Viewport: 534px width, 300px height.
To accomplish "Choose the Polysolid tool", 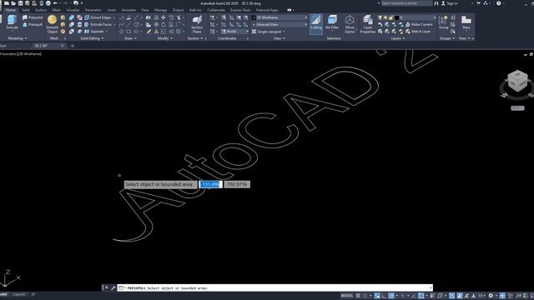I will tap(33, 17).
